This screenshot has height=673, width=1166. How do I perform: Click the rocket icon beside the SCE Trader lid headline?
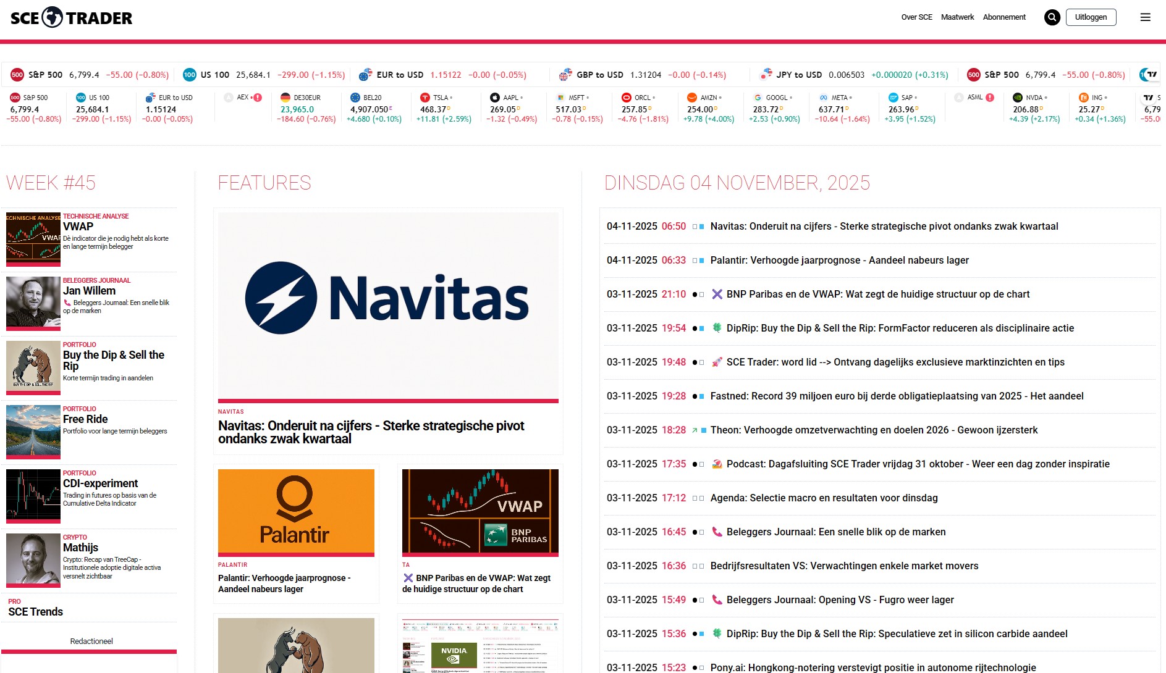[x=717, y=362]
